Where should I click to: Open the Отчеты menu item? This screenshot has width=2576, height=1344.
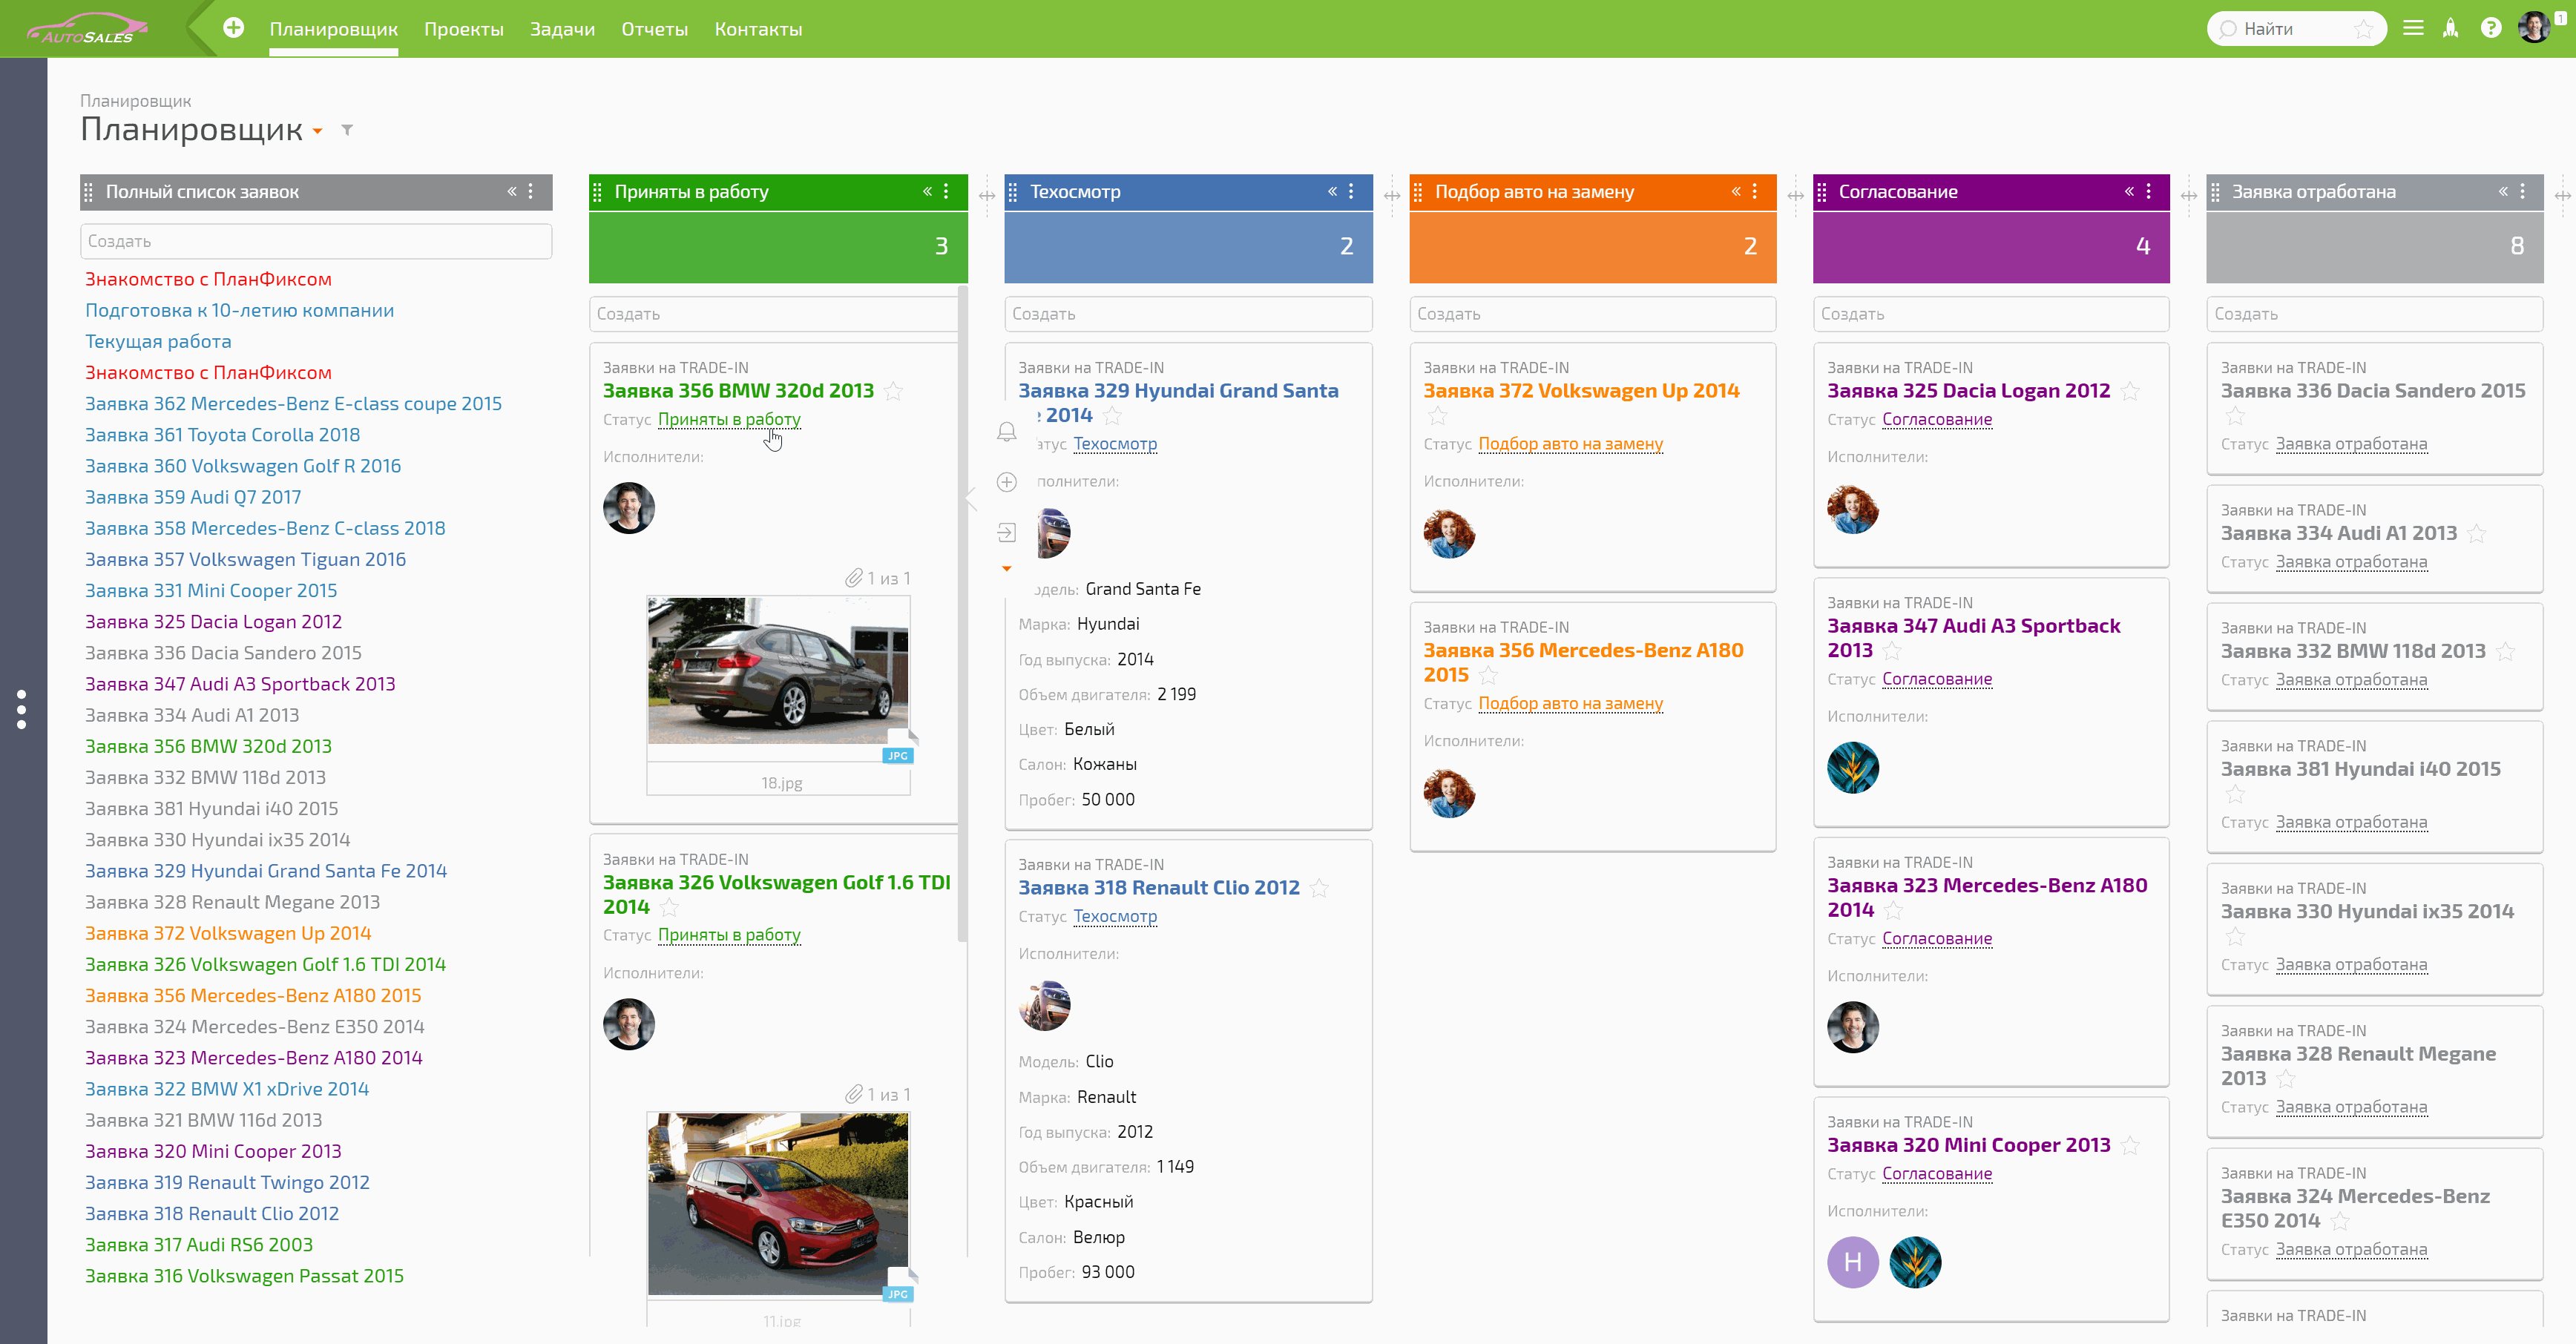click(654, 29)
